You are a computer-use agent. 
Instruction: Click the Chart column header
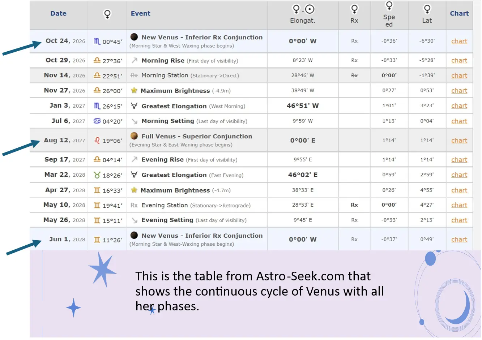pos(459,13)
